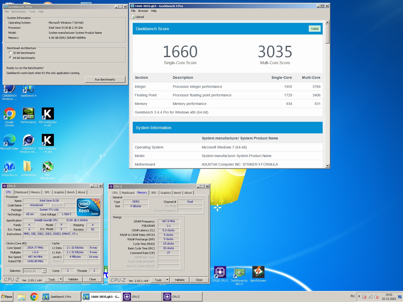Open Tools menu in Geekbench 3 Pro
403x302 pixels.
[32, 12]
